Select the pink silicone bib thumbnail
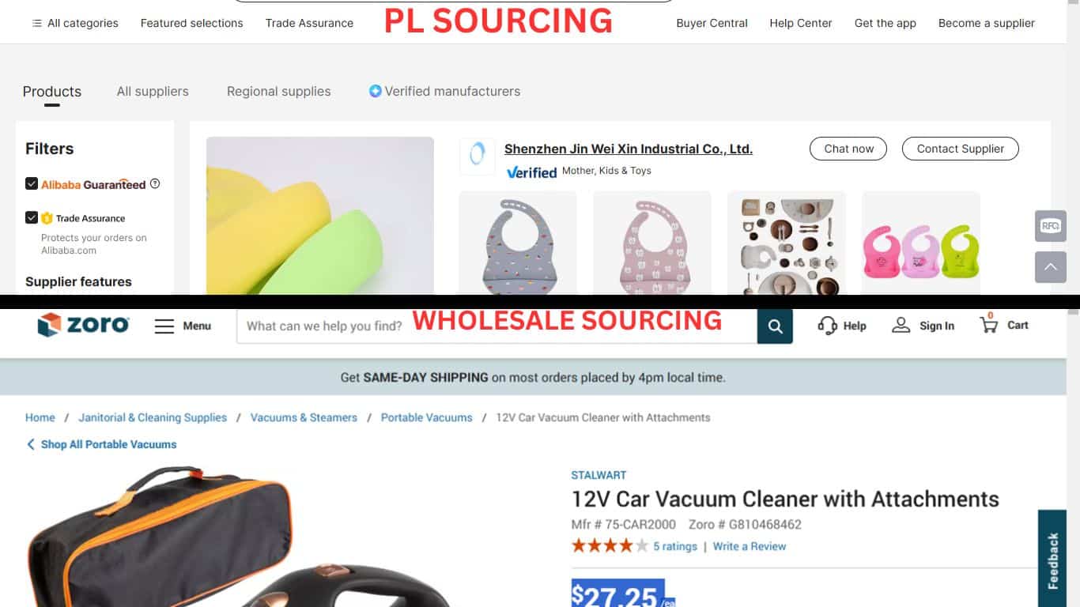The width and height of the screenshot is (1080, 607). point(652,243)
